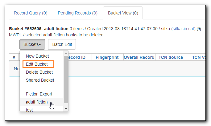Screen dimensions: 211x126
Task: Click the dropdown scrollbar down arrow
Action: (x=66, y=109)
